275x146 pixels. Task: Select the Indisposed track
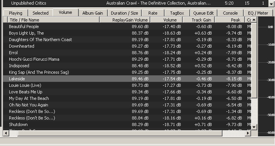coord(127,66)
